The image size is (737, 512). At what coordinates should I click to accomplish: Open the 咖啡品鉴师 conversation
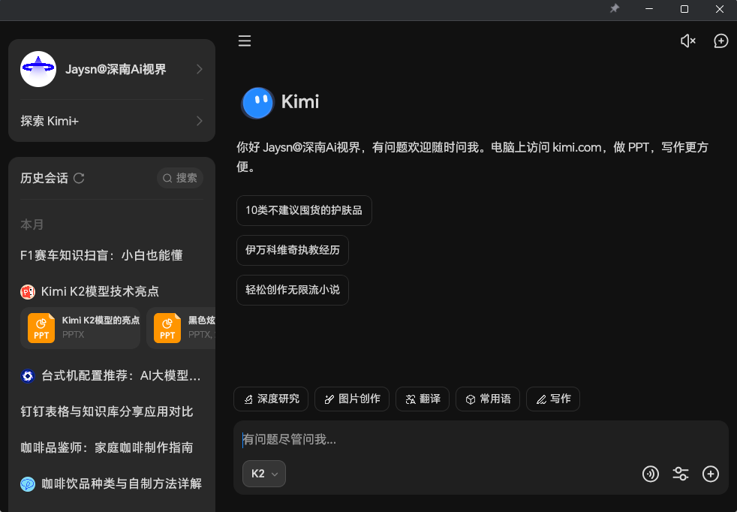(107, 447)
